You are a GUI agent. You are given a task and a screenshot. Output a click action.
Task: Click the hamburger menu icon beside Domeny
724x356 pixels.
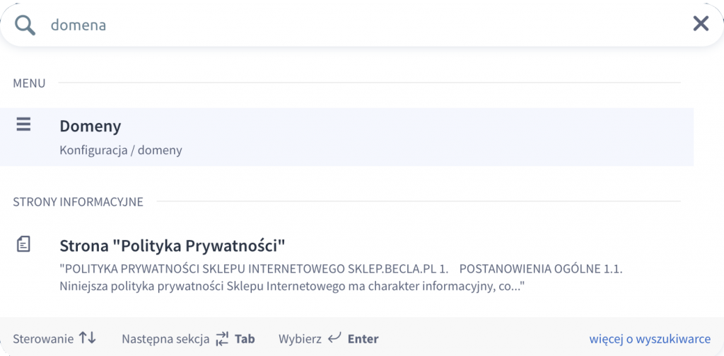[x=23, y=124]
